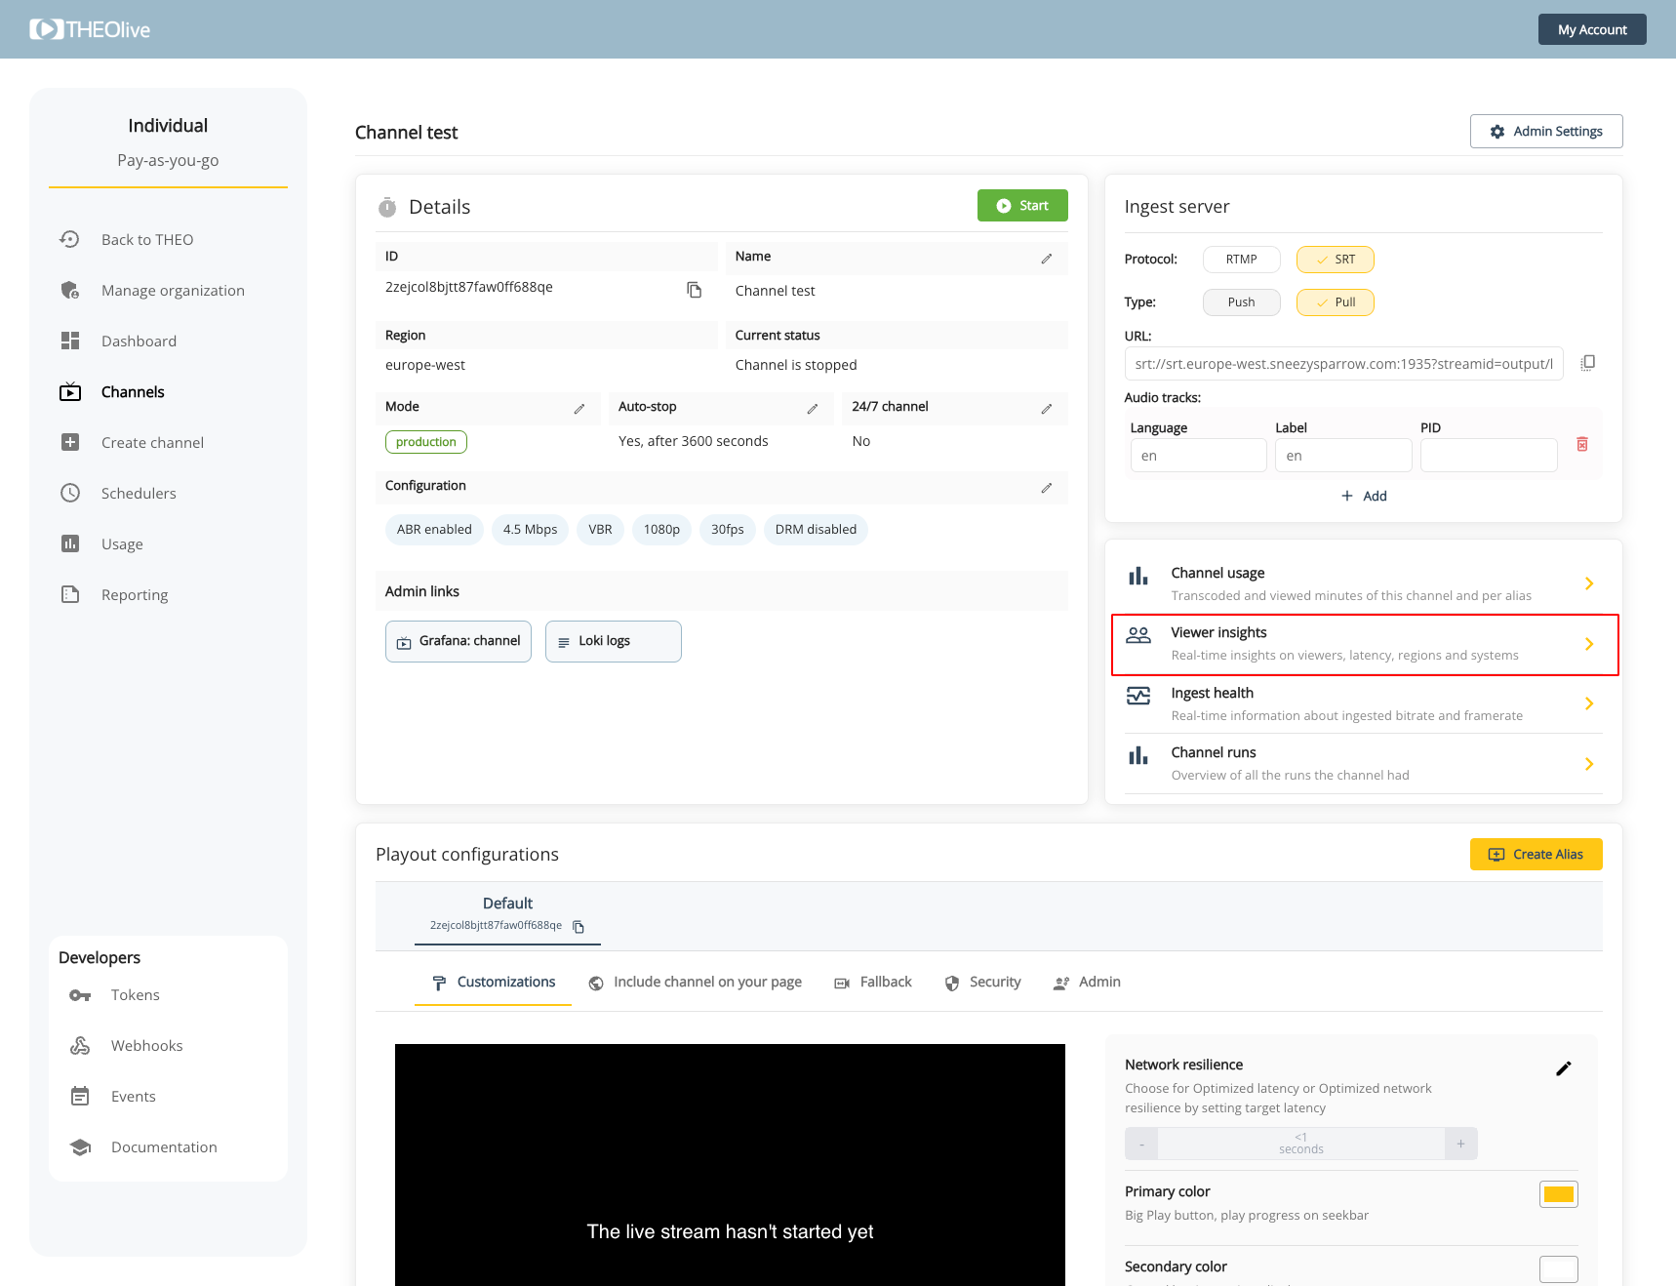Select the RTMP protocol option
This screenshot has width=1676, height=1286.
coord(1241,260)
